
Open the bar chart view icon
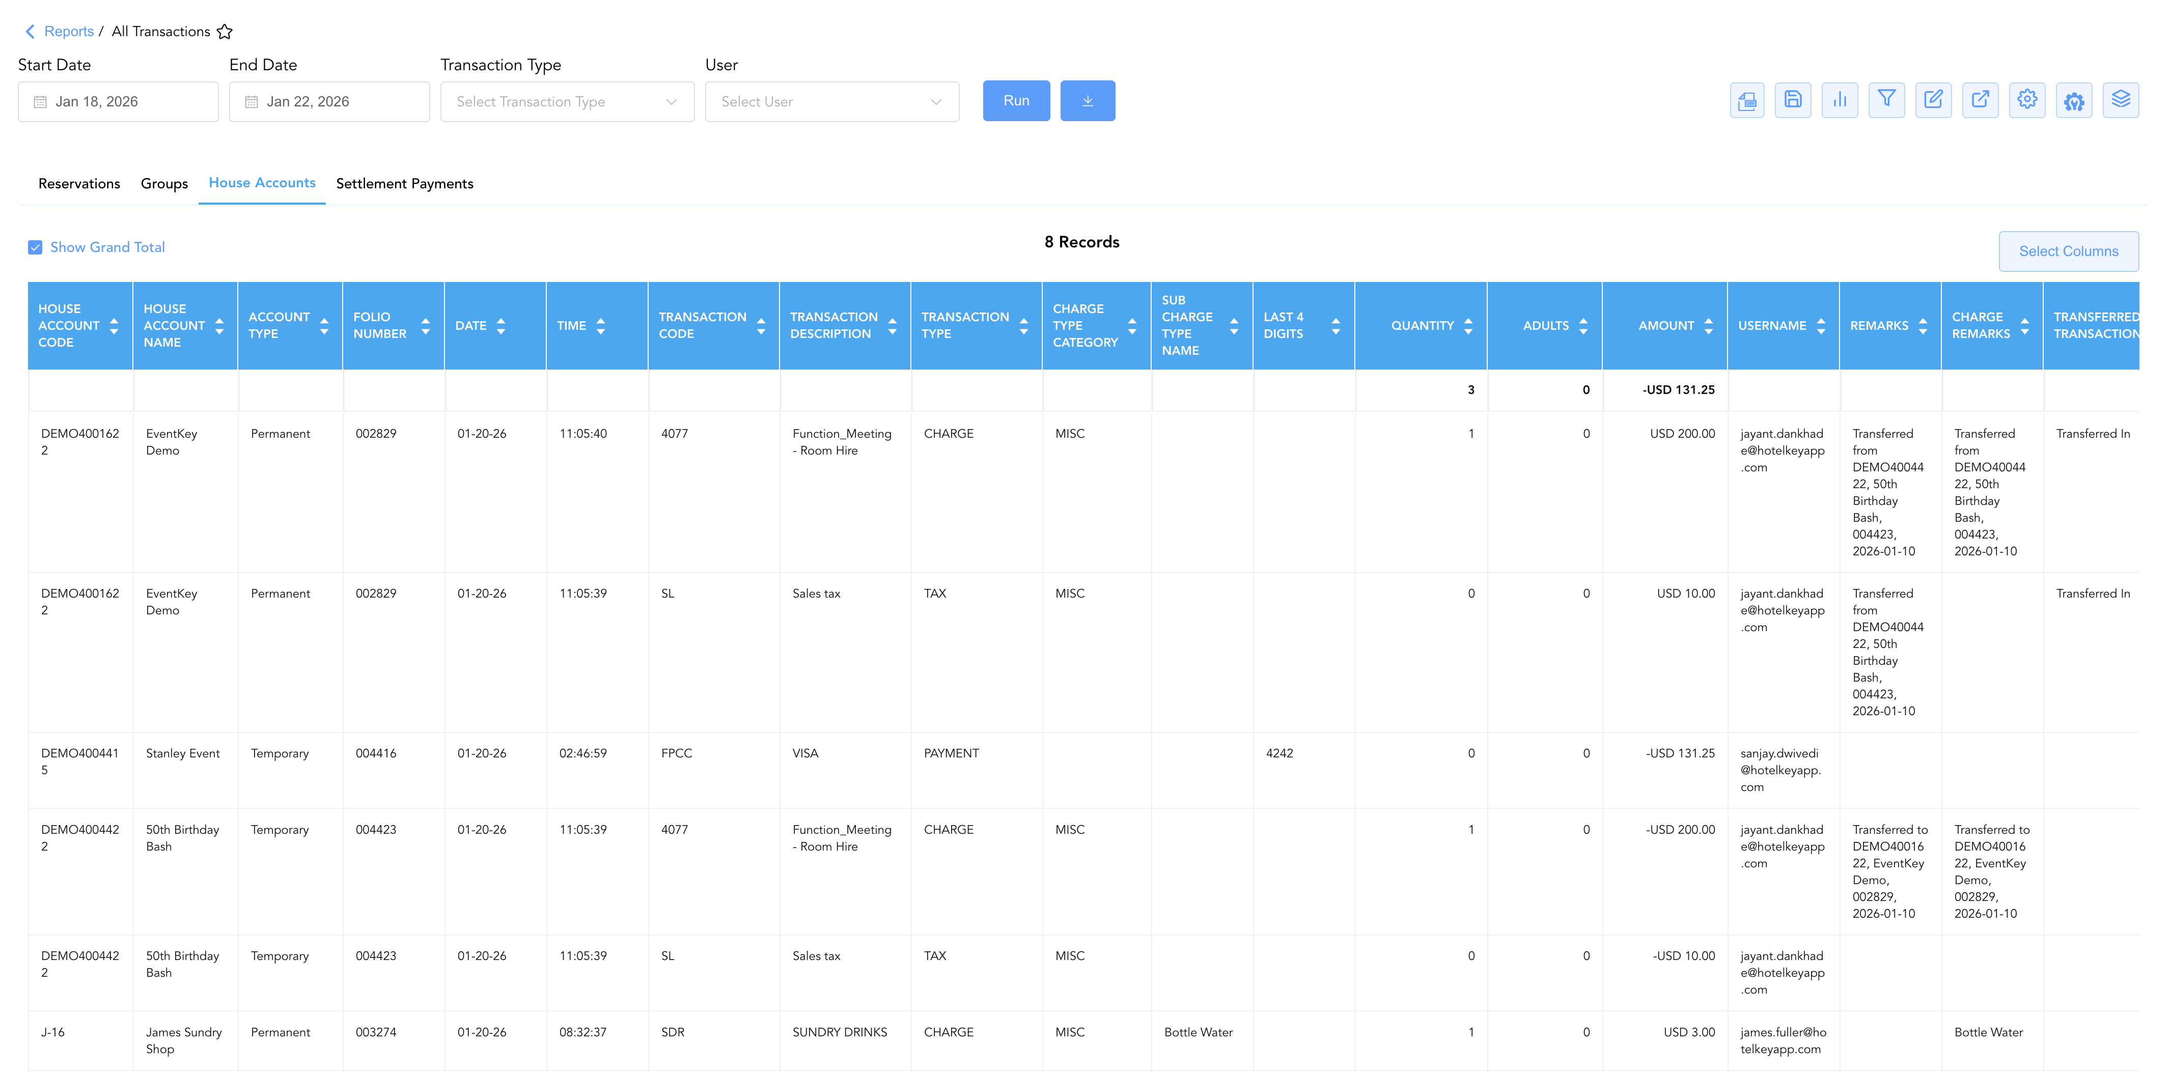coord(1840,101)
